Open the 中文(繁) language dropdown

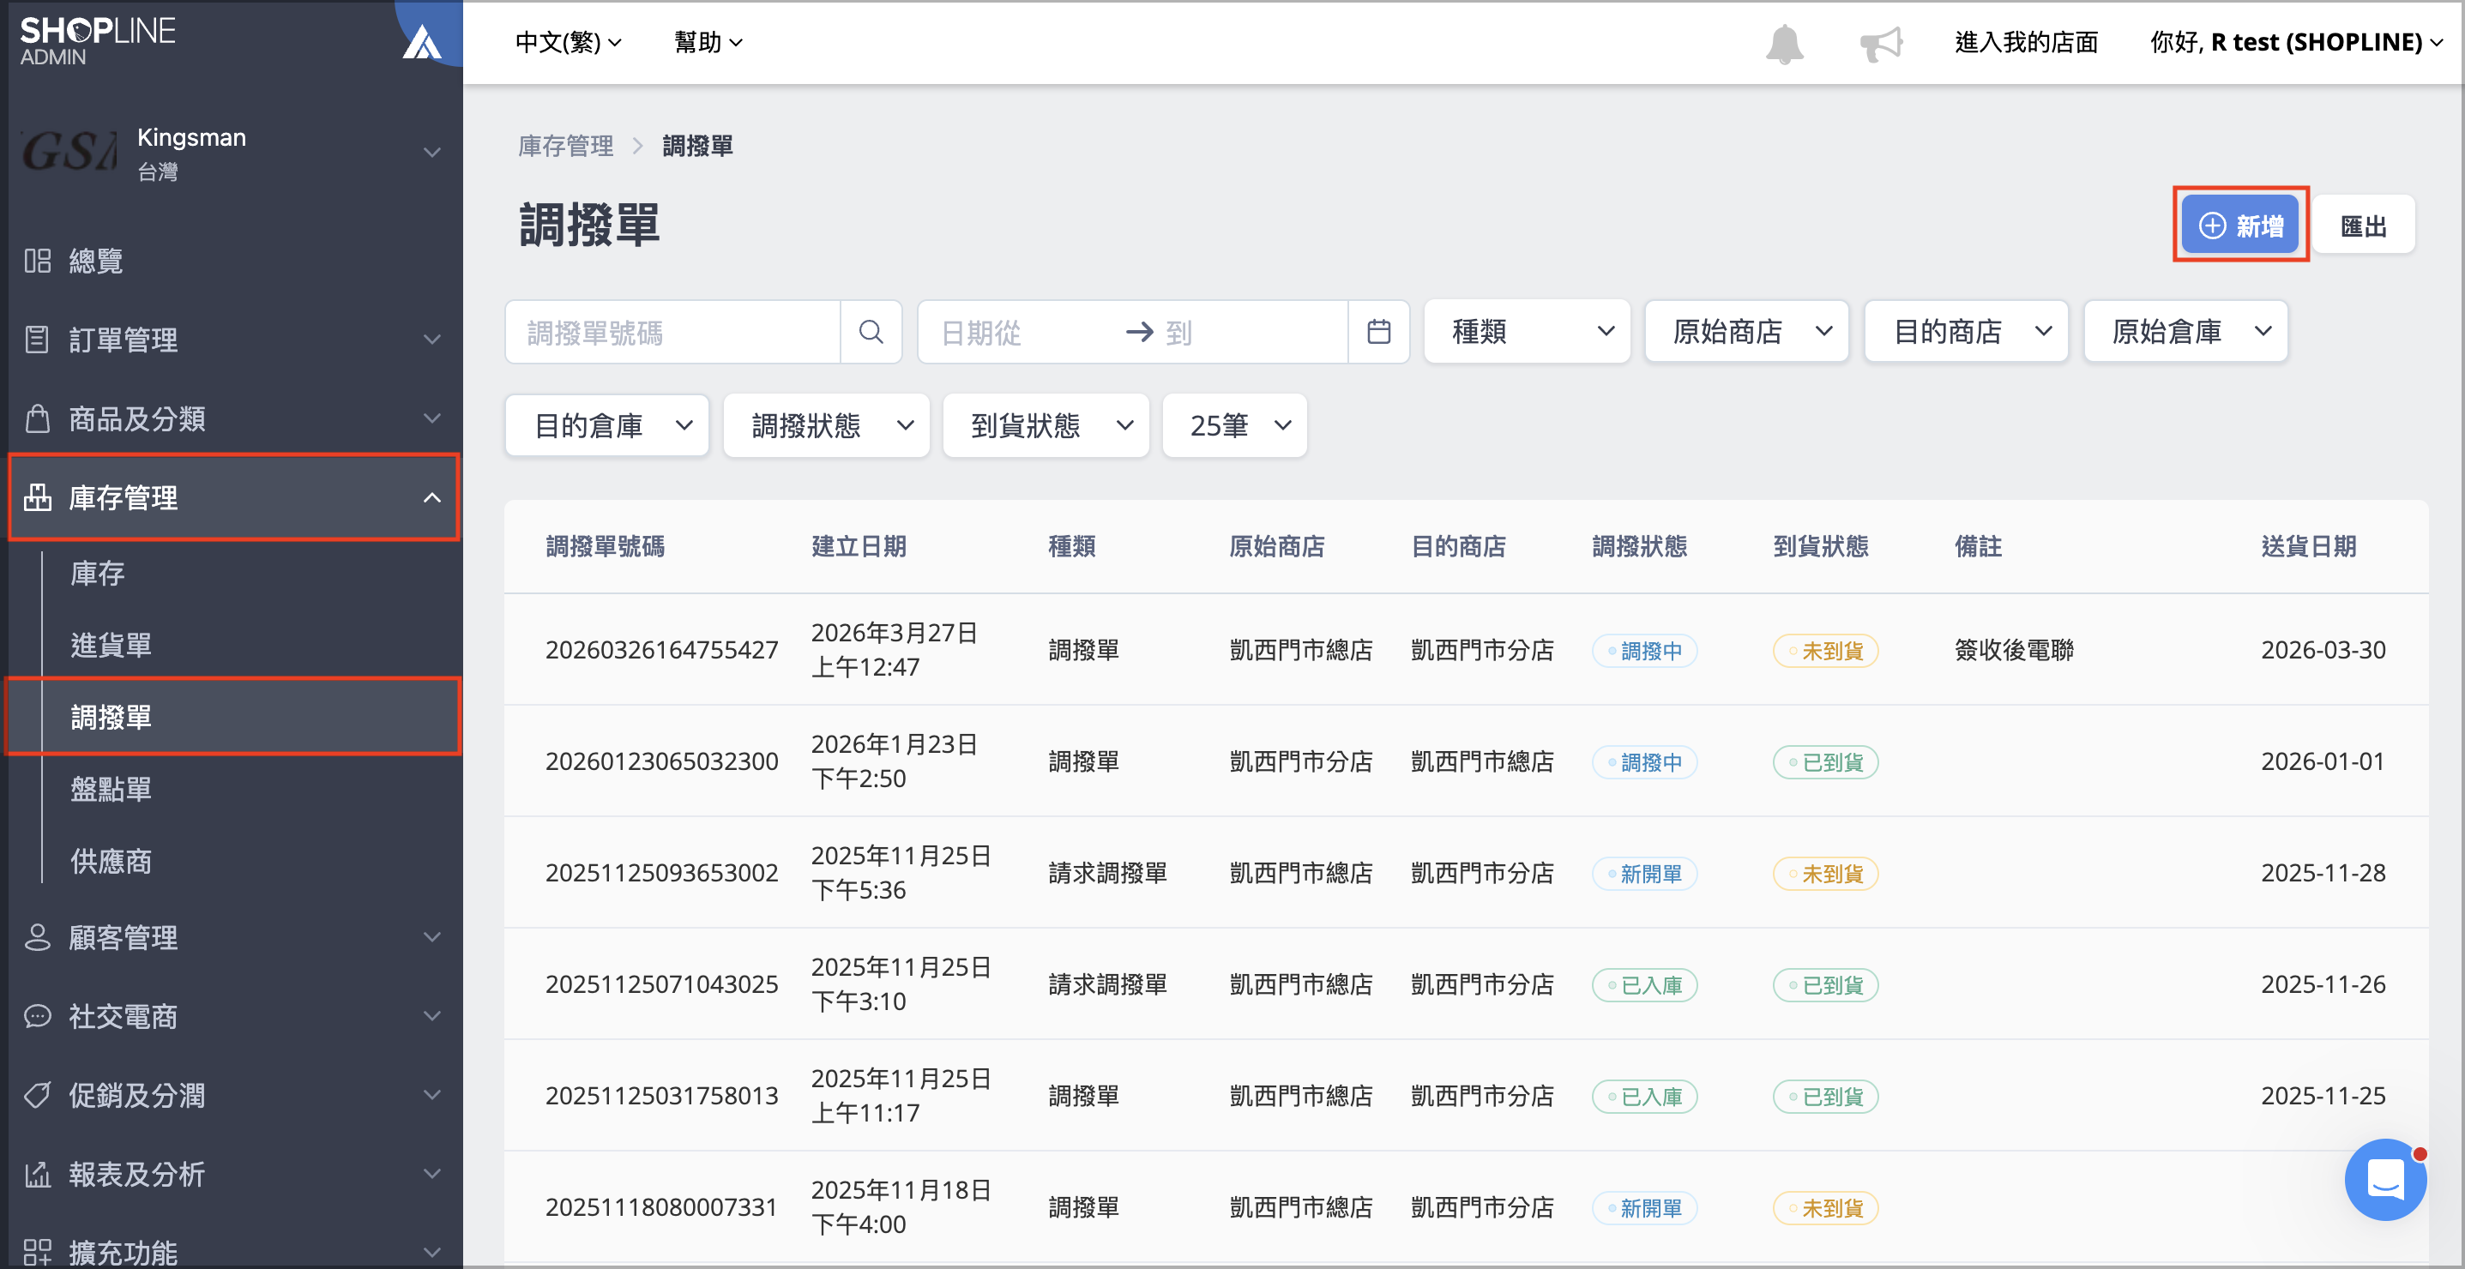pos(569,42)
